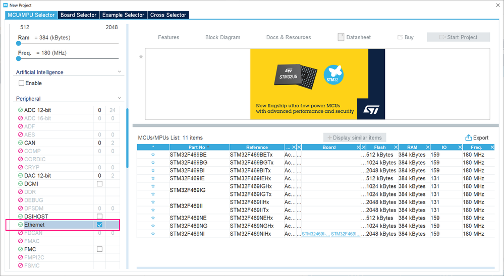Click the DAC 12-bit green check icon
The height and width of the screenshot is (276, 504).
click(x=21, y=176)
